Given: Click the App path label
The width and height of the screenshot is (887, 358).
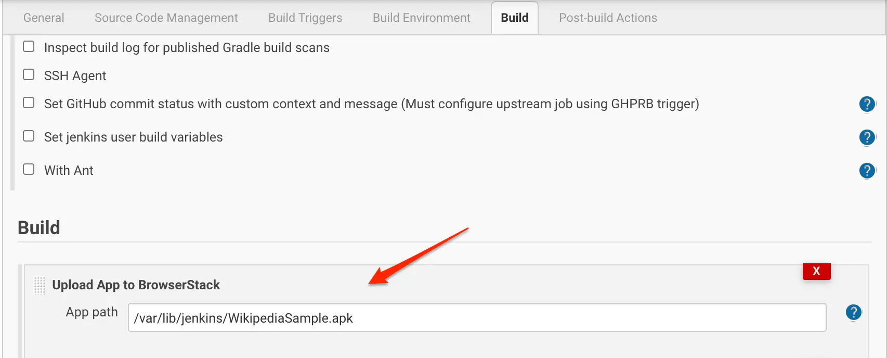Looking at the screenshot, I should pos(92,312).
